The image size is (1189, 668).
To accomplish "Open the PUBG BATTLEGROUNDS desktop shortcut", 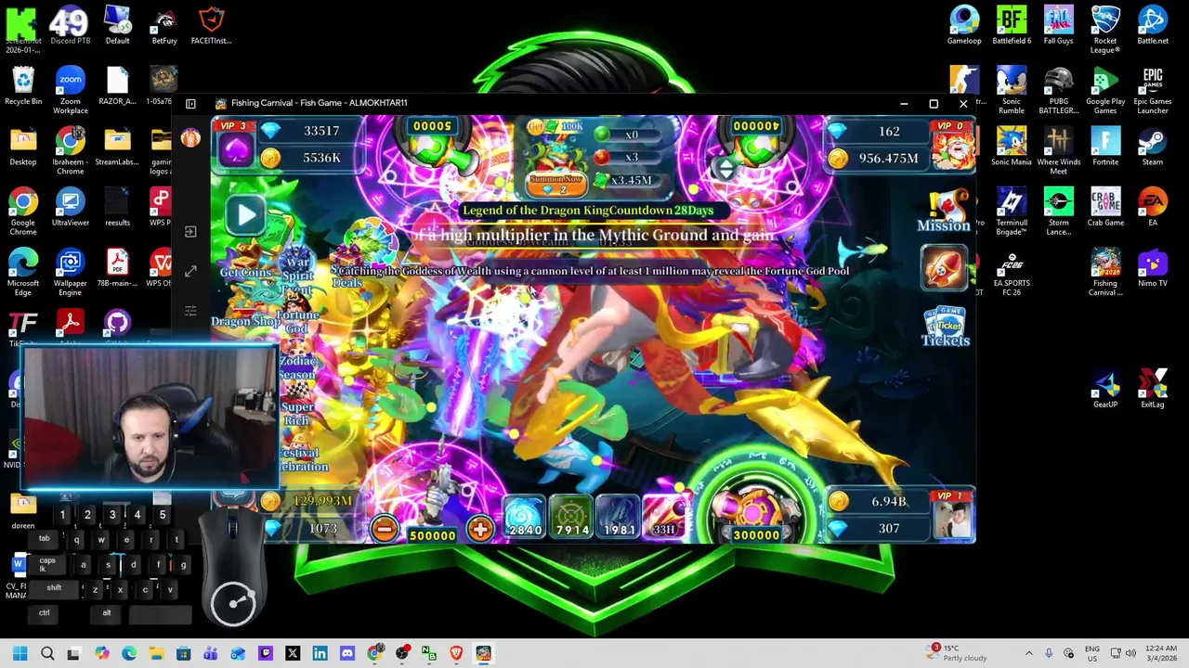I will 1058,91.
